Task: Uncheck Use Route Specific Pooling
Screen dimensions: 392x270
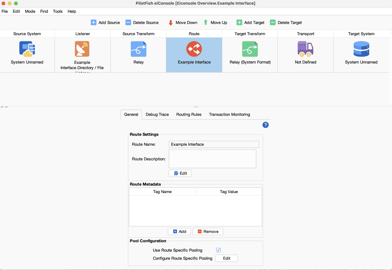Action: coord(218,250)
